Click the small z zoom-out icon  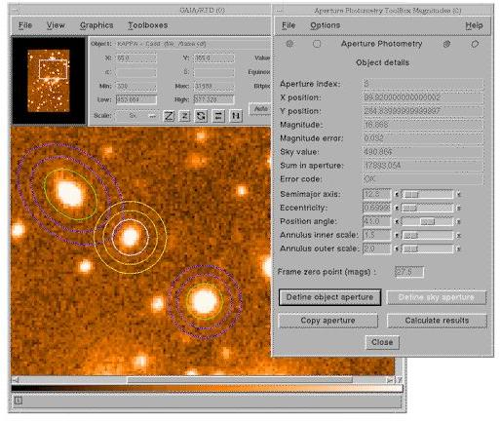coord(184,116)
